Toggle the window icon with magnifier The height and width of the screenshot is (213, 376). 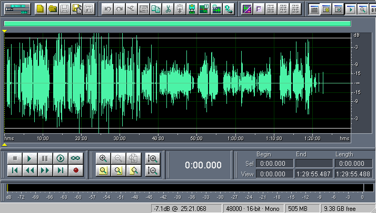click(x=363, y=9)
